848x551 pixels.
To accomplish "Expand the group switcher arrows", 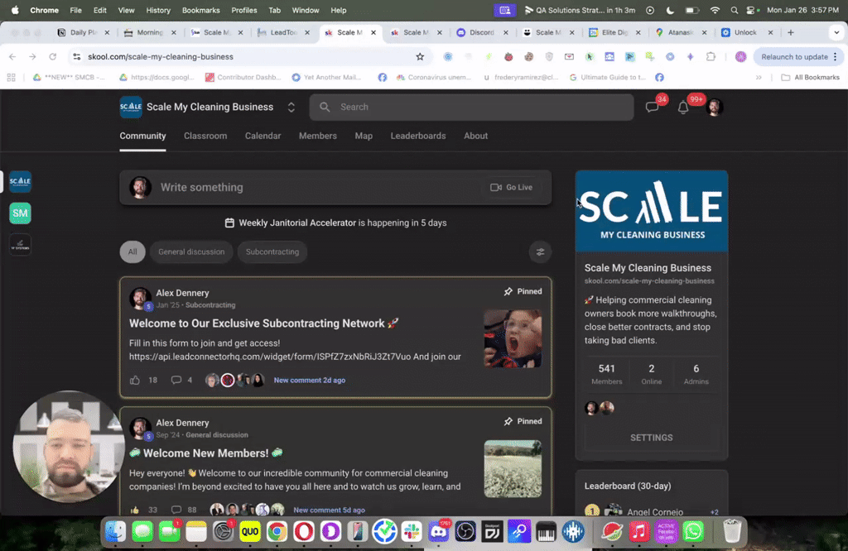I will coord(291,107).
